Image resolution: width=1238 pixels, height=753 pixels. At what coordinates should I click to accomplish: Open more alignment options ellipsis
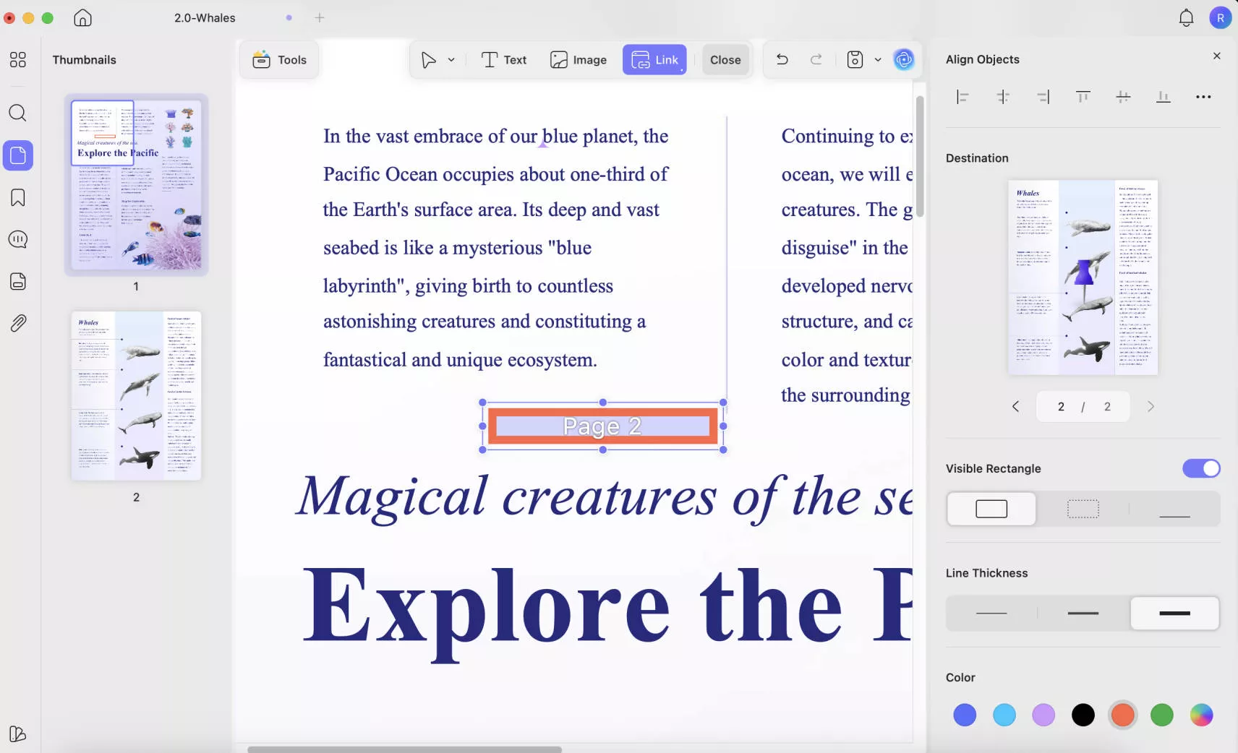click(x=1203, y=97)
